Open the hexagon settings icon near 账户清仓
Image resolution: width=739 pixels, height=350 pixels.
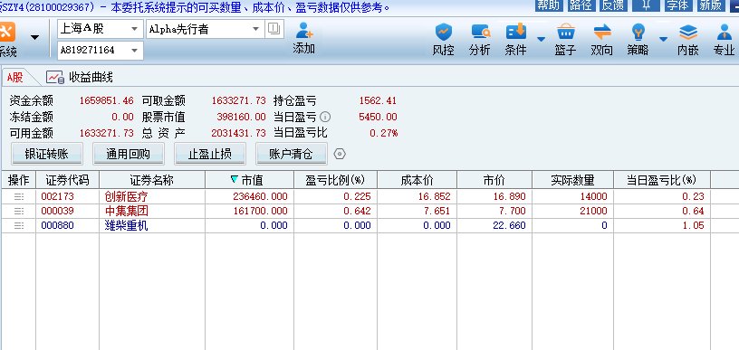coord(340,154)
